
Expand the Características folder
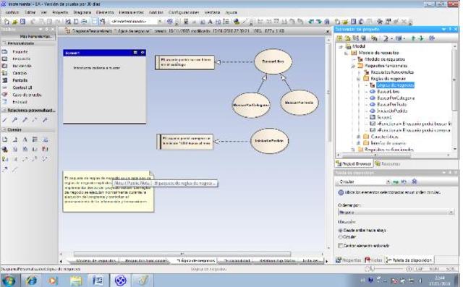point(358,137)
